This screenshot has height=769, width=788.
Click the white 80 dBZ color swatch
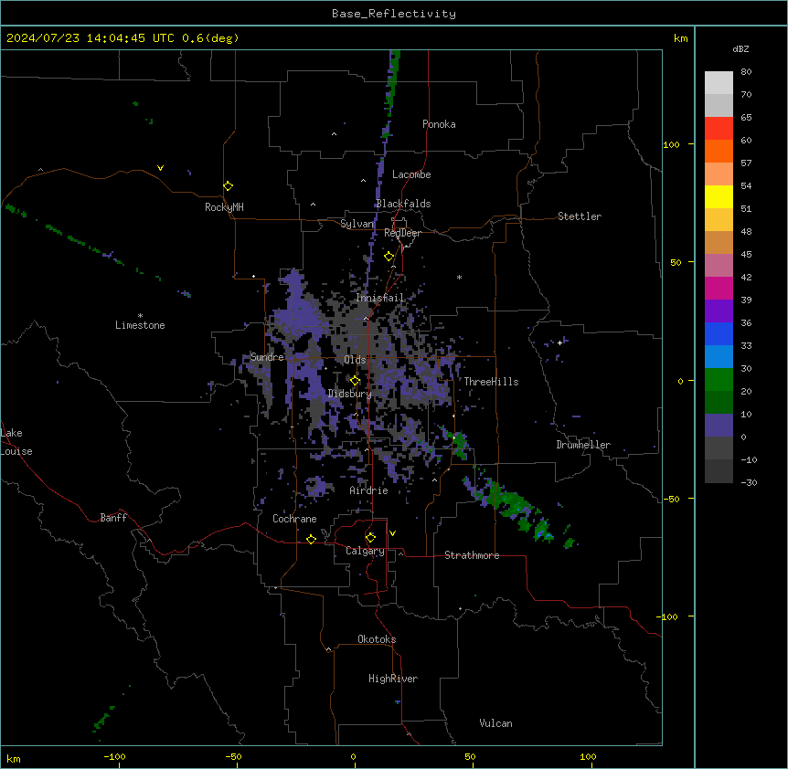pos(719,83)
